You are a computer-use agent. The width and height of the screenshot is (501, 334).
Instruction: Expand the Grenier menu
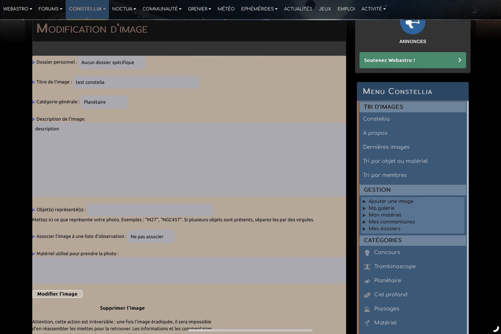199,9
